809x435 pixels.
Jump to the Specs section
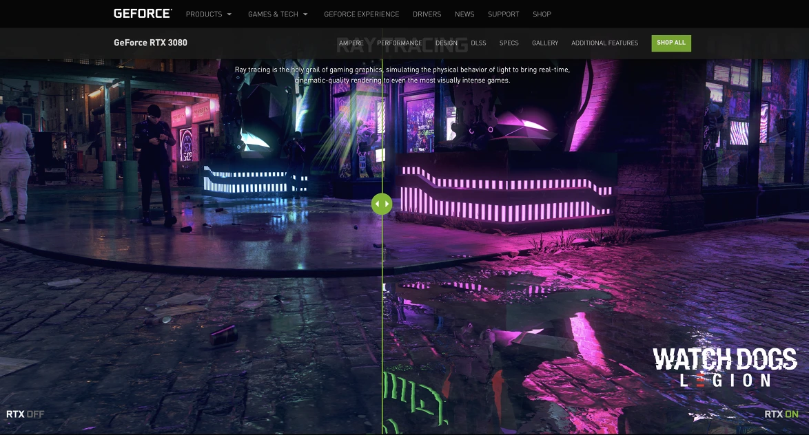[x=509, y=43]
